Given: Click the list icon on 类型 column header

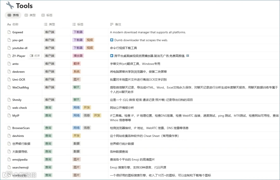Looking at the screenshot, I should pos(45,24).
